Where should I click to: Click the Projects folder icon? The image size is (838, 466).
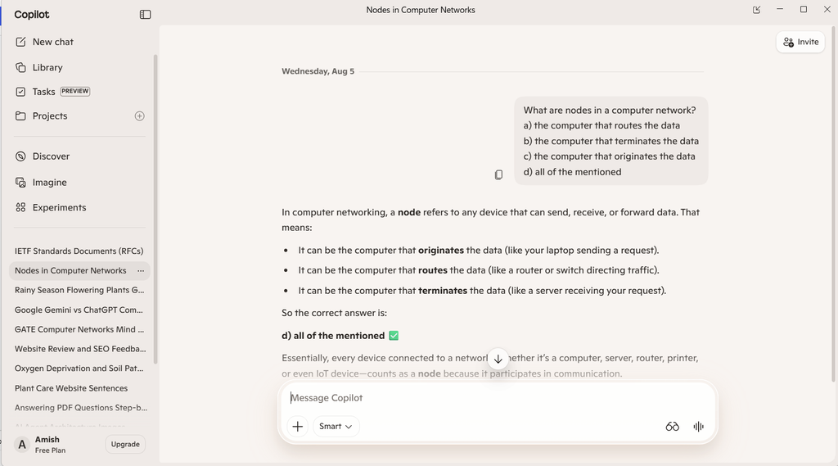(x=20, y=116)
